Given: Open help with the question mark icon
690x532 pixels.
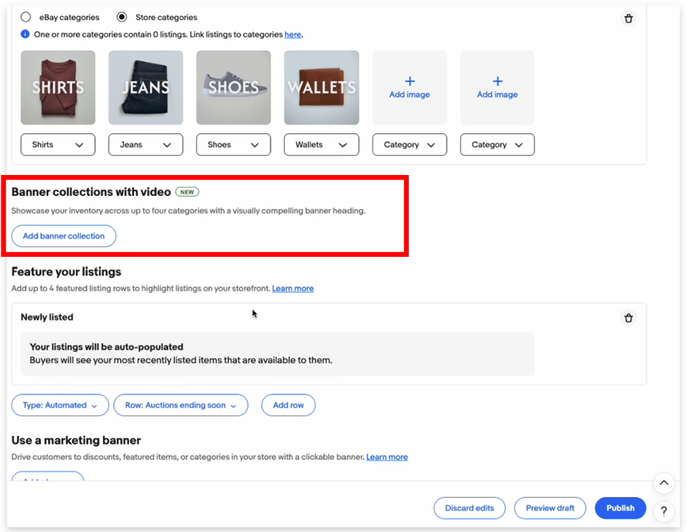Looking at the screenshot, I should (x=664, y=511).
